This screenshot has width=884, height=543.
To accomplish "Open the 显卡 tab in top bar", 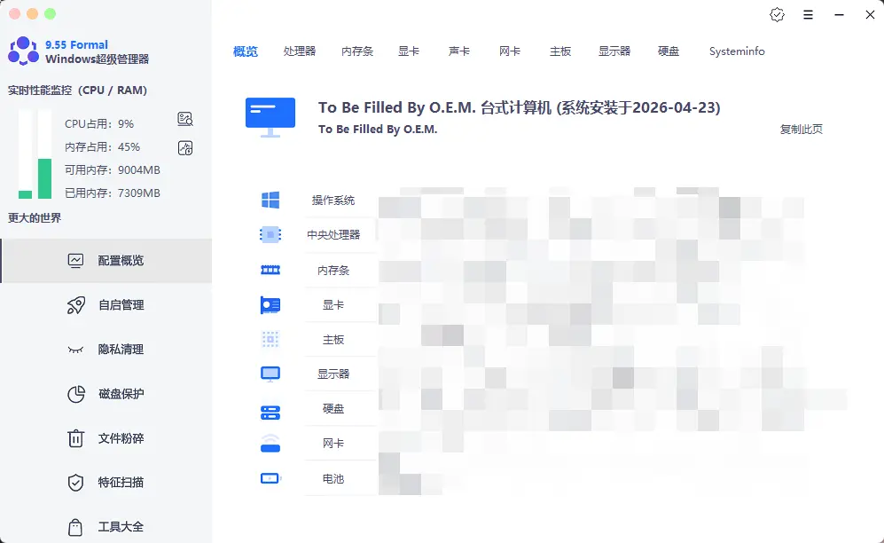I will point(409,51).
